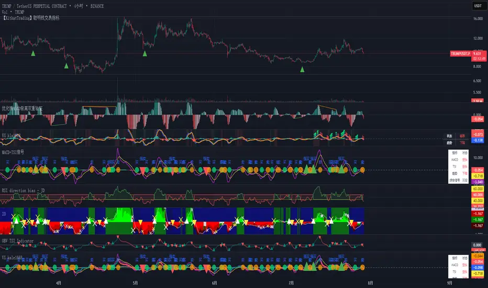
Task: Click the 16.000 price scale value
Action: point(478,19)
